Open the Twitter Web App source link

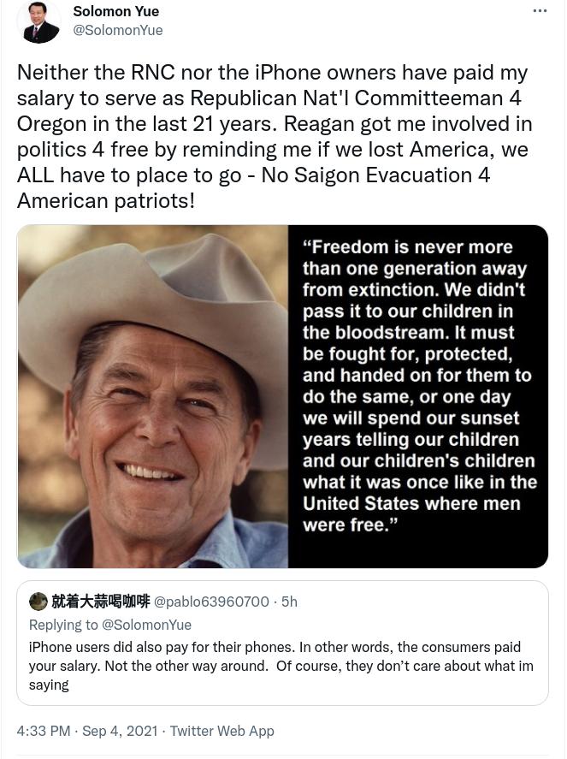pos(222,731)
